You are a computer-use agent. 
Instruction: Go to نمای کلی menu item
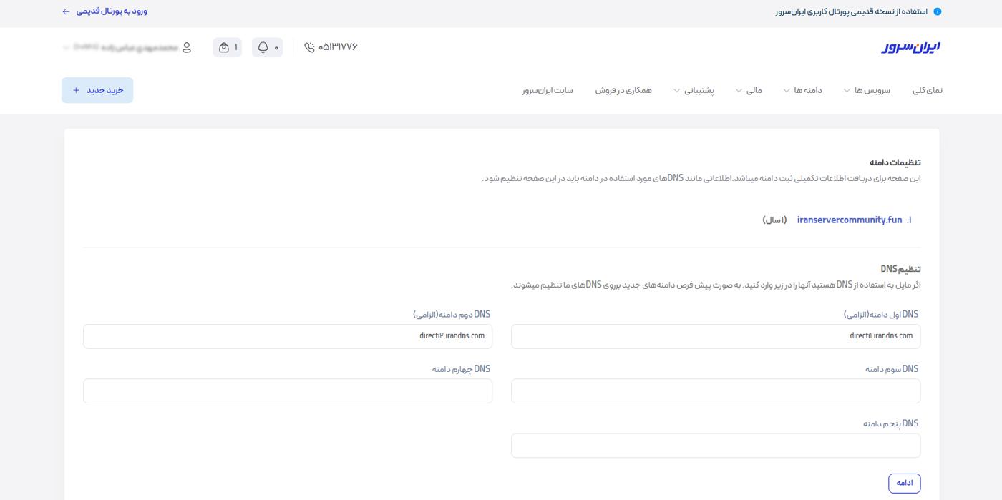pos(927,91)
